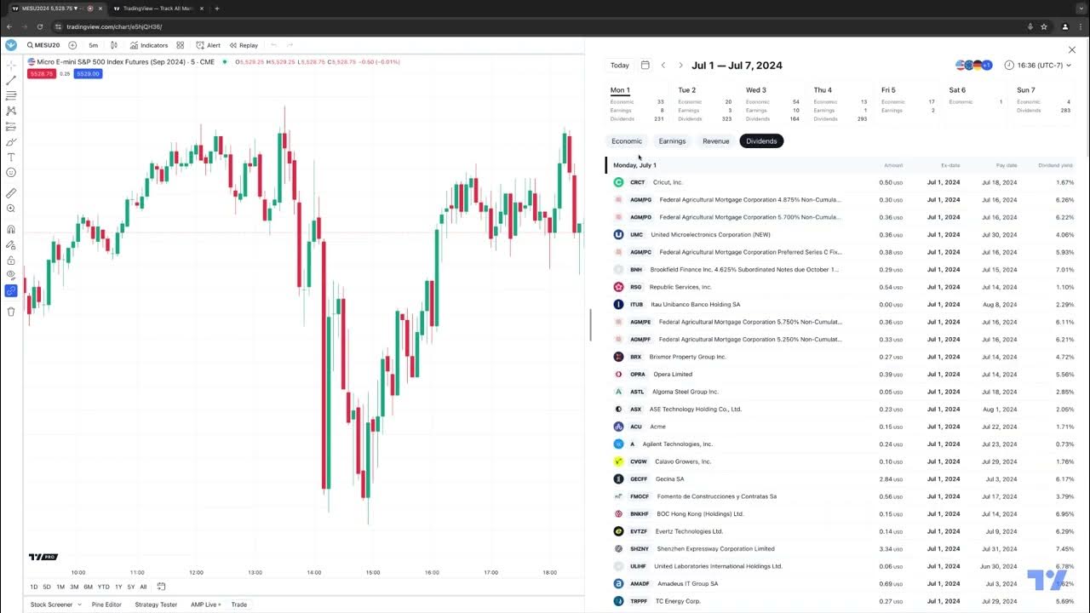Screen dimensions: 1090x613
Task: Select the Wed 3 day column
Action: 772,105
